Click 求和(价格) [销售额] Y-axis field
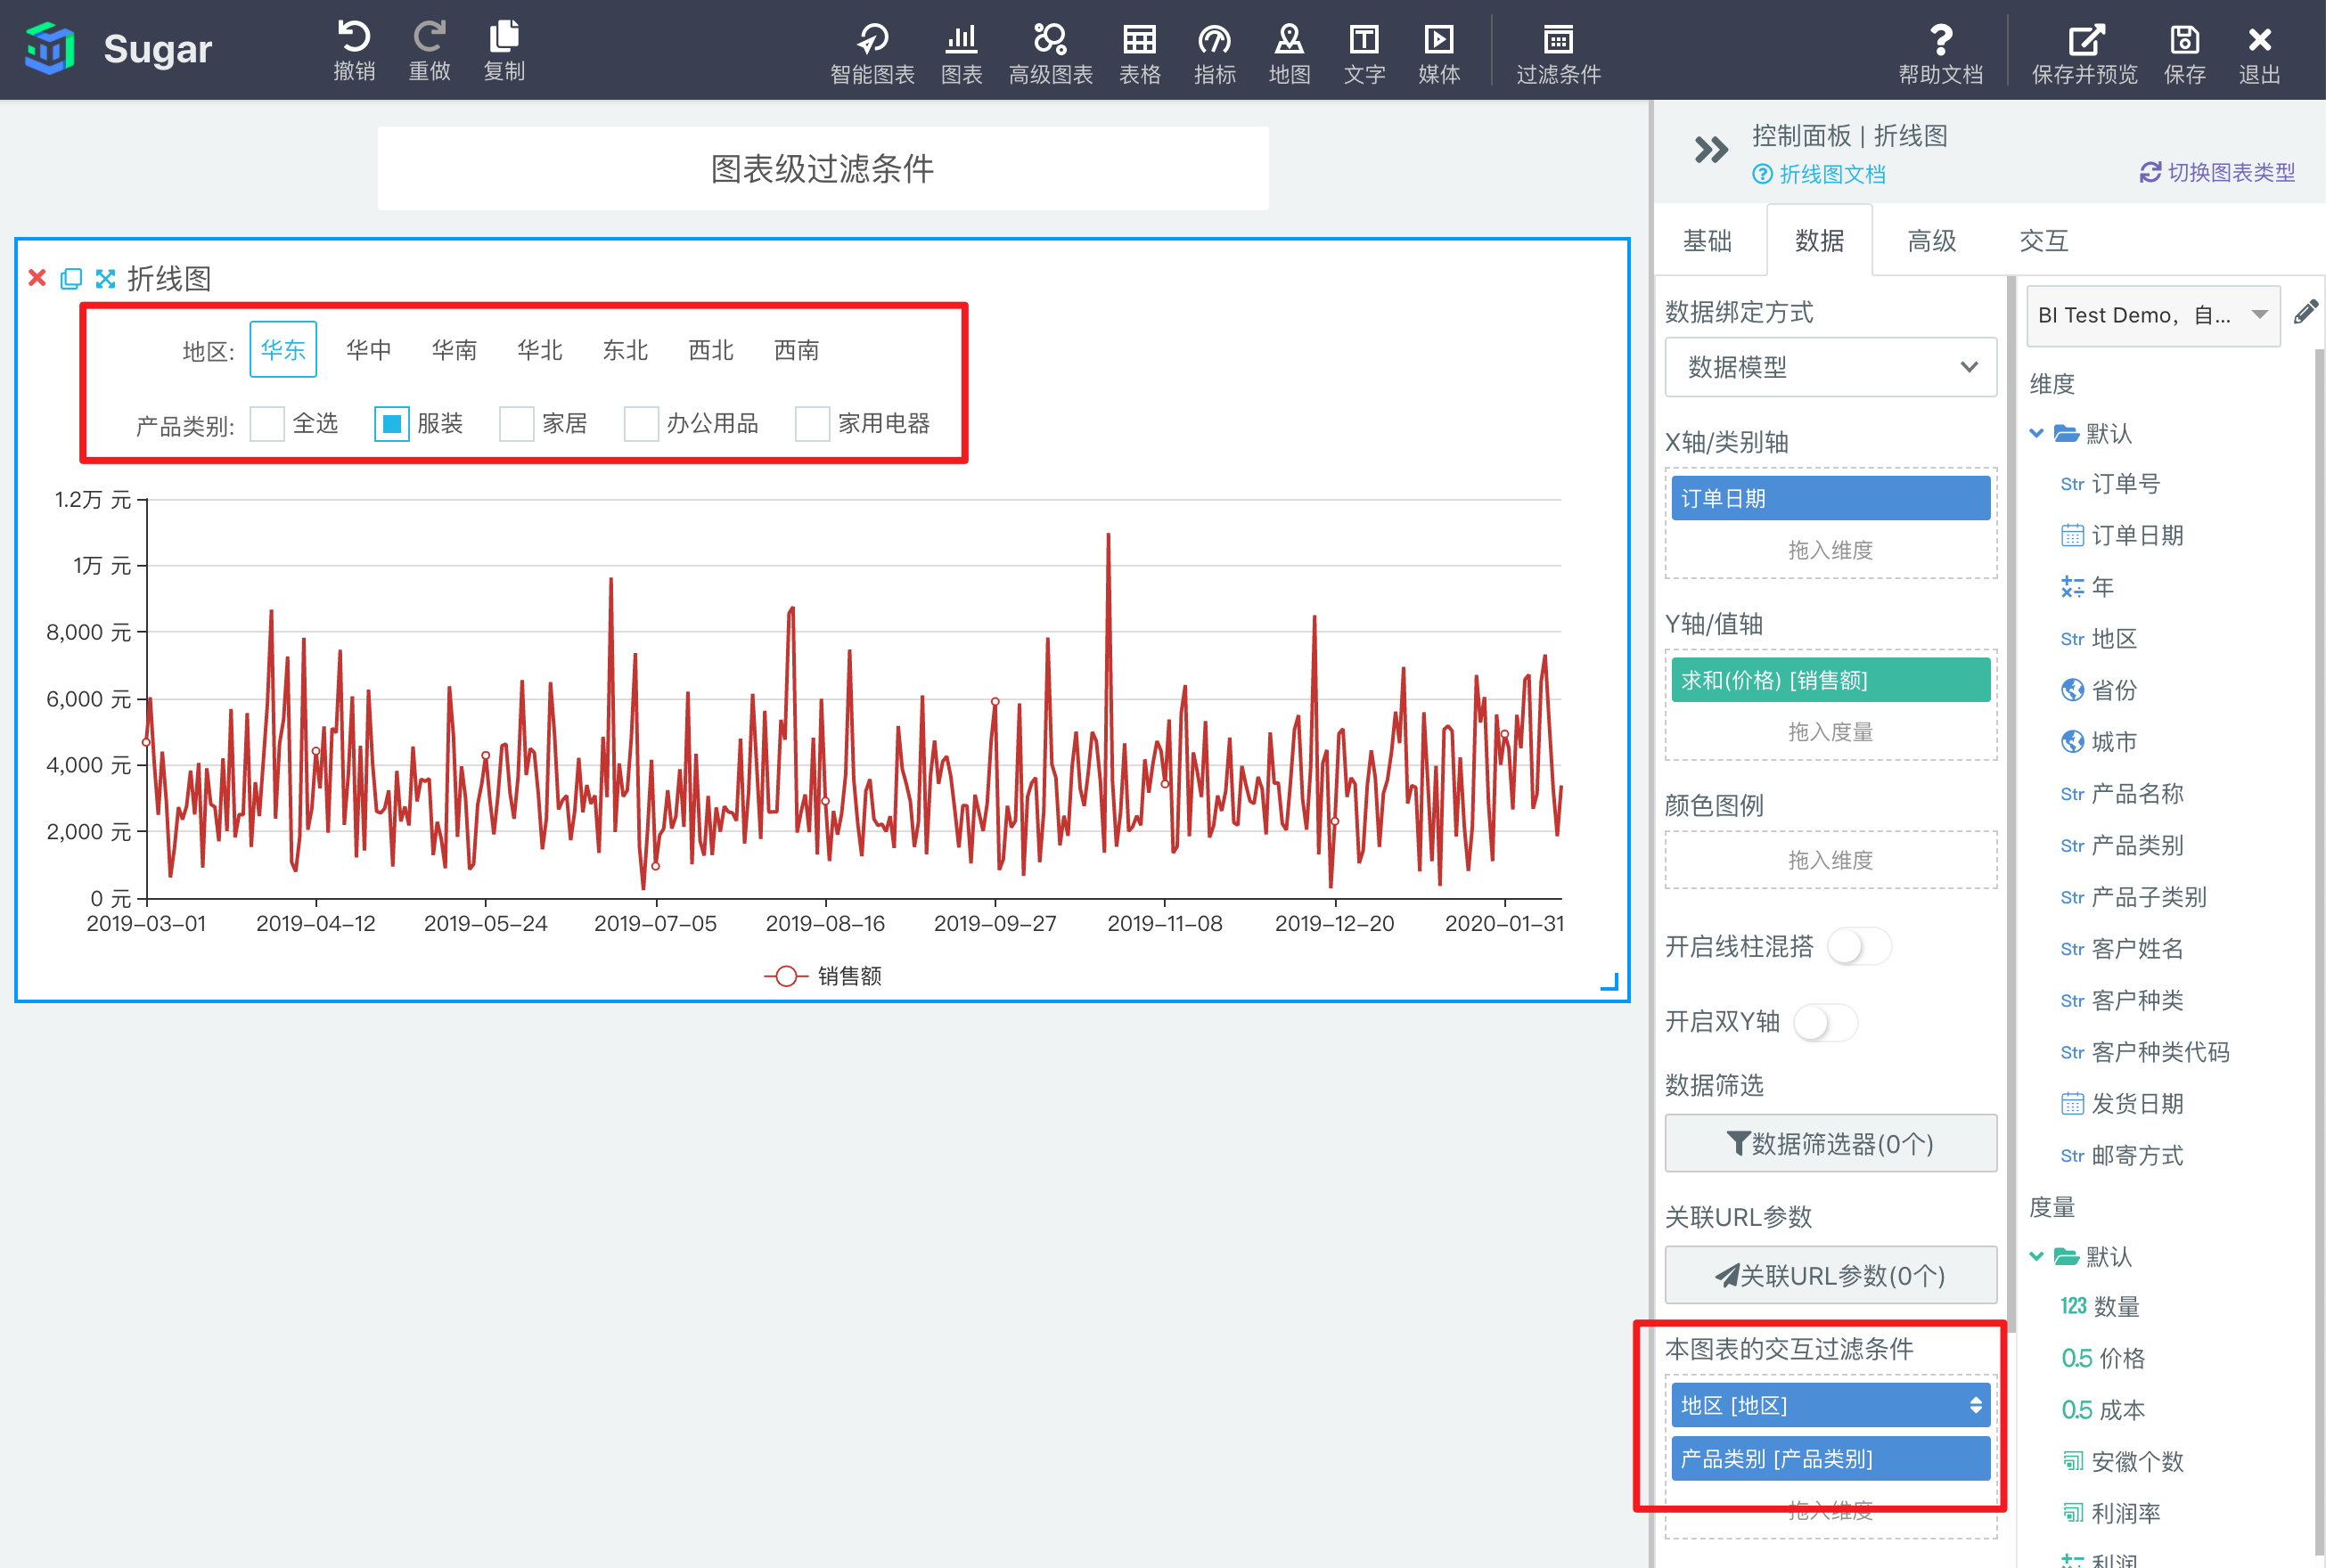This screenshot has height=1568, width=2326. 1830,680
